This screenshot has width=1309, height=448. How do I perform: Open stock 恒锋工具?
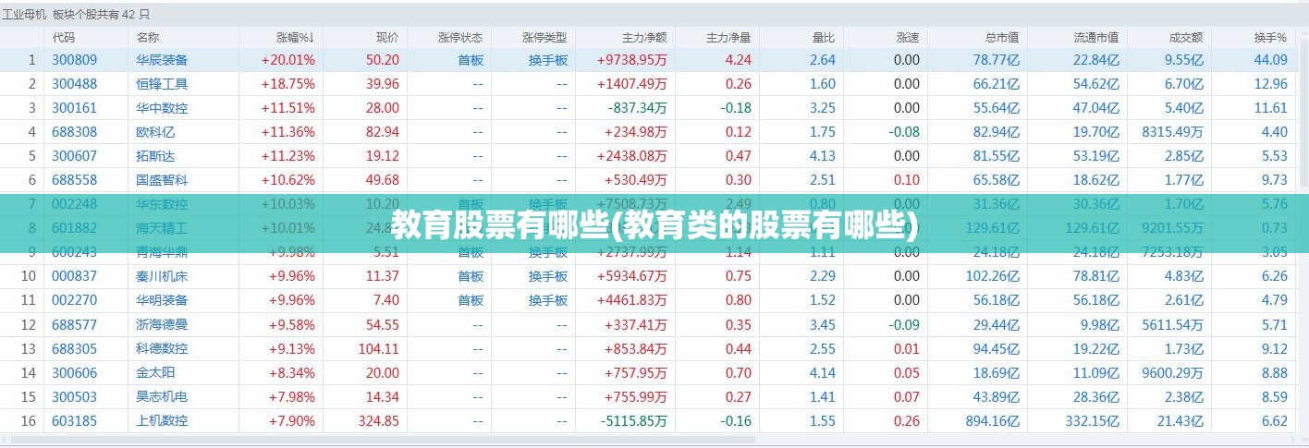click(x=162, y=83)
